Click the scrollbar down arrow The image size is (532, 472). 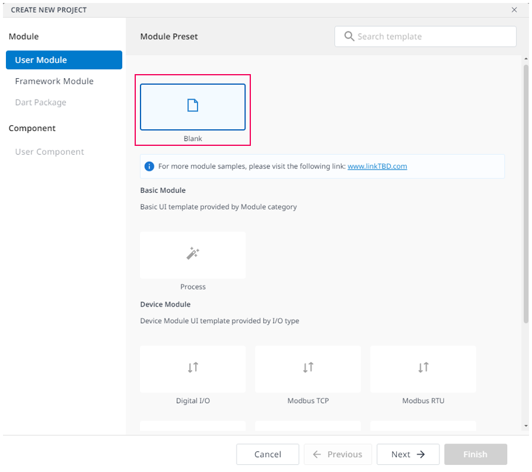(x=526, y=426)
